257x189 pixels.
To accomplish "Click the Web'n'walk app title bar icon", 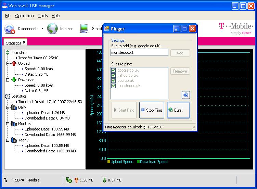I will (4, 6).
